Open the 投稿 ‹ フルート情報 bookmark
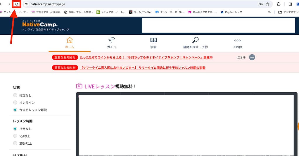Image resolution: width=299 pixels, height=156 pixels. pos(78,12)
